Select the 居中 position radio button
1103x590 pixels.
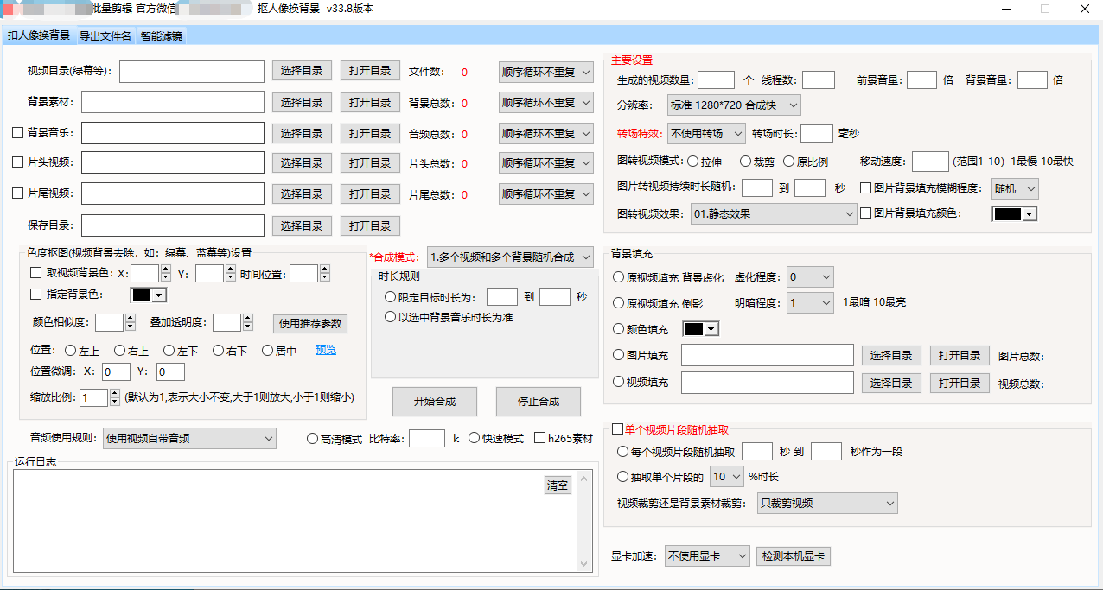[x=268, y=351]
